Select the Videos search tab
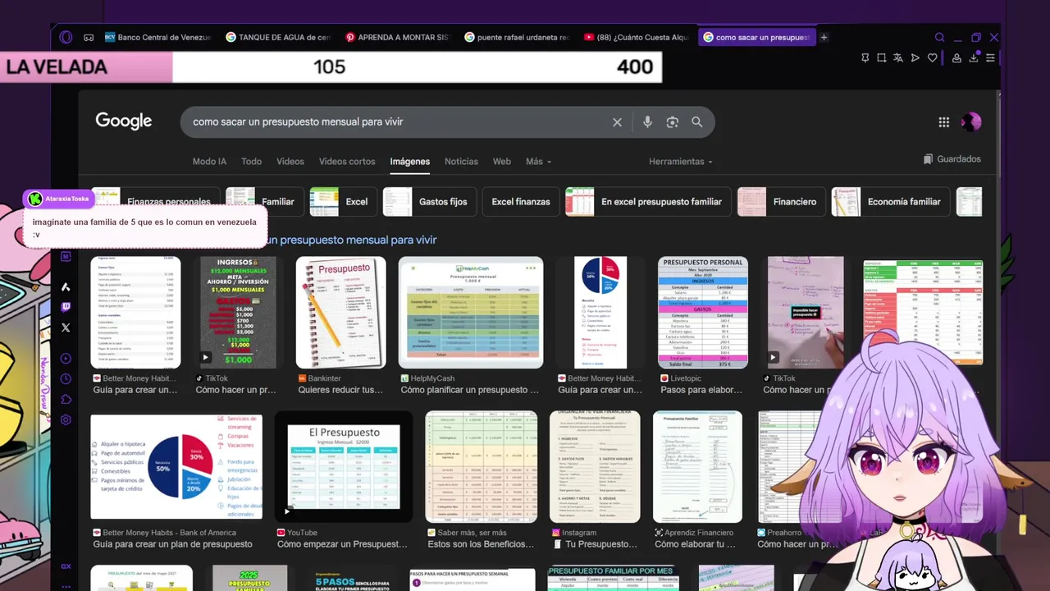The width and height of the screenshot is (1050, 591). pyautogui.click(x=290, y=162)
